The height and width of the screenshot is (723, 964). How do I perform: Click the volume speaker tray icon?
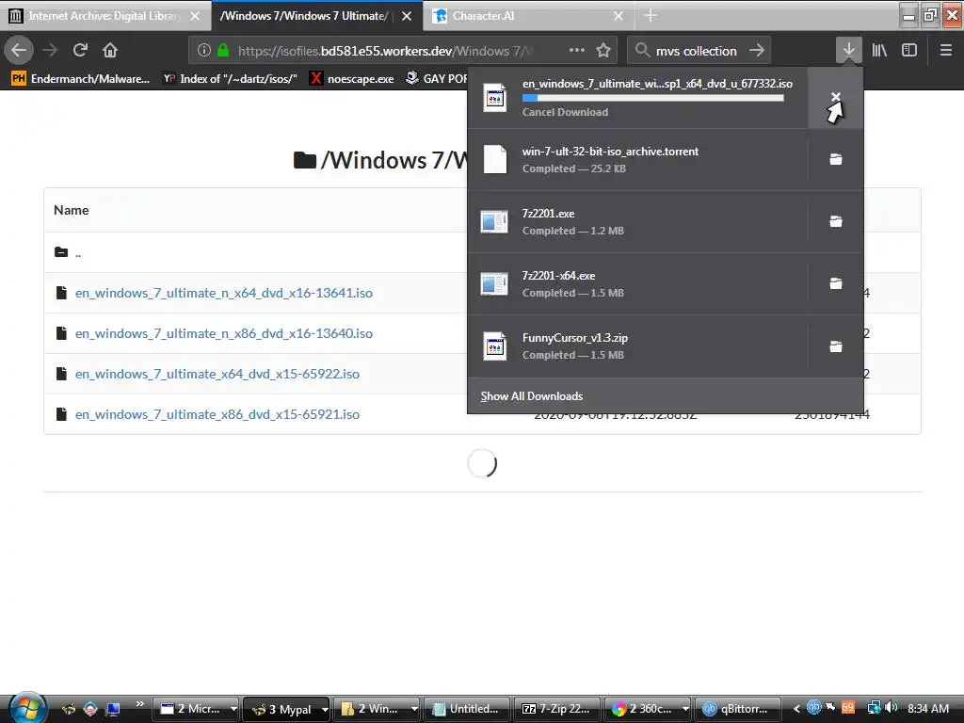tap(891, 708)
